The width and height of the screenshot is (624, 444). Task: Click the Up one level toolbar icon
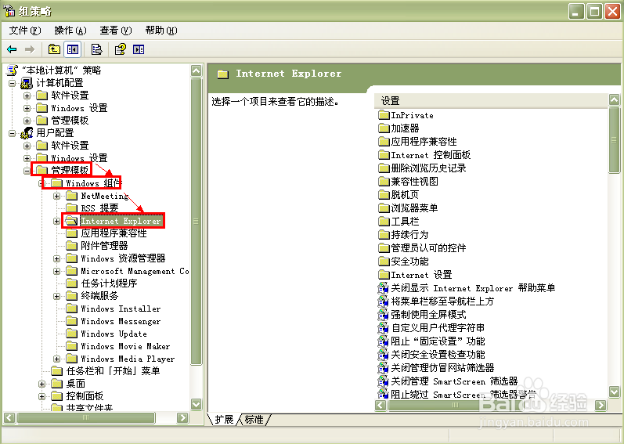pyautogui.click(x=54, y=49)
